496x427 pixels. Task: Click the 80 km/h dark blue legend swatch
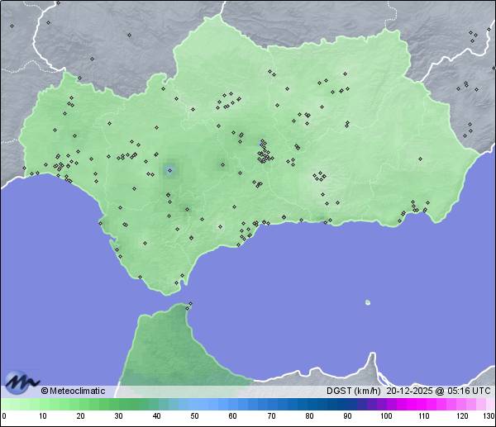pos(309,404)
